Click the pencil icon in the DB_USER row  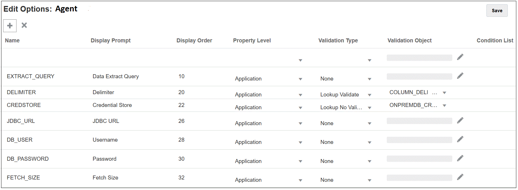[x=460, y=139]
